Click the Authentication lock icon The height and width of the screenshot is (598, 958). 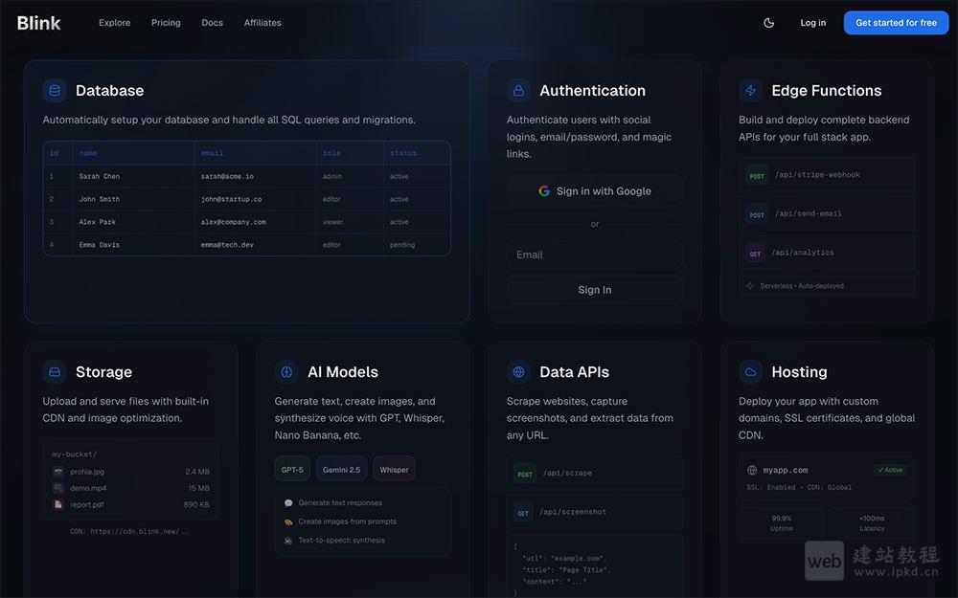[x=518, y=91]
